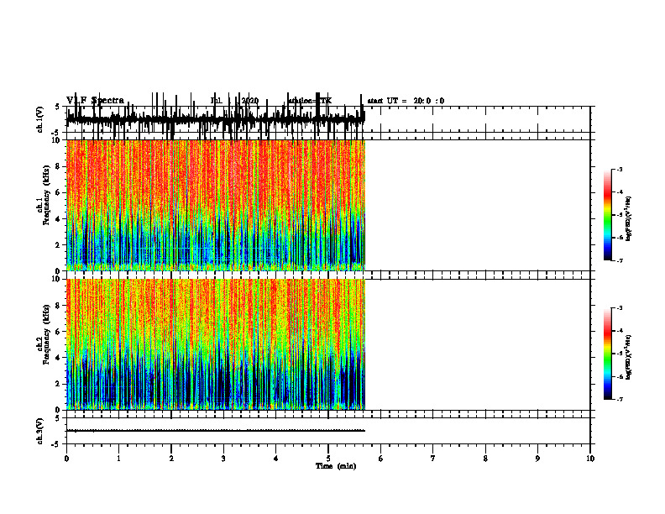665x514 pixels.
Task: Click the '8' kHz tick on ch.1 axis
Action: (58, 166)
